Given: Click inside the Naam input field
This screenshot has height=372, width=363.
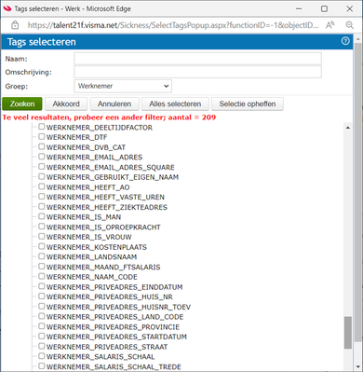Looking at the screenshot, I should tap(197, 59).
